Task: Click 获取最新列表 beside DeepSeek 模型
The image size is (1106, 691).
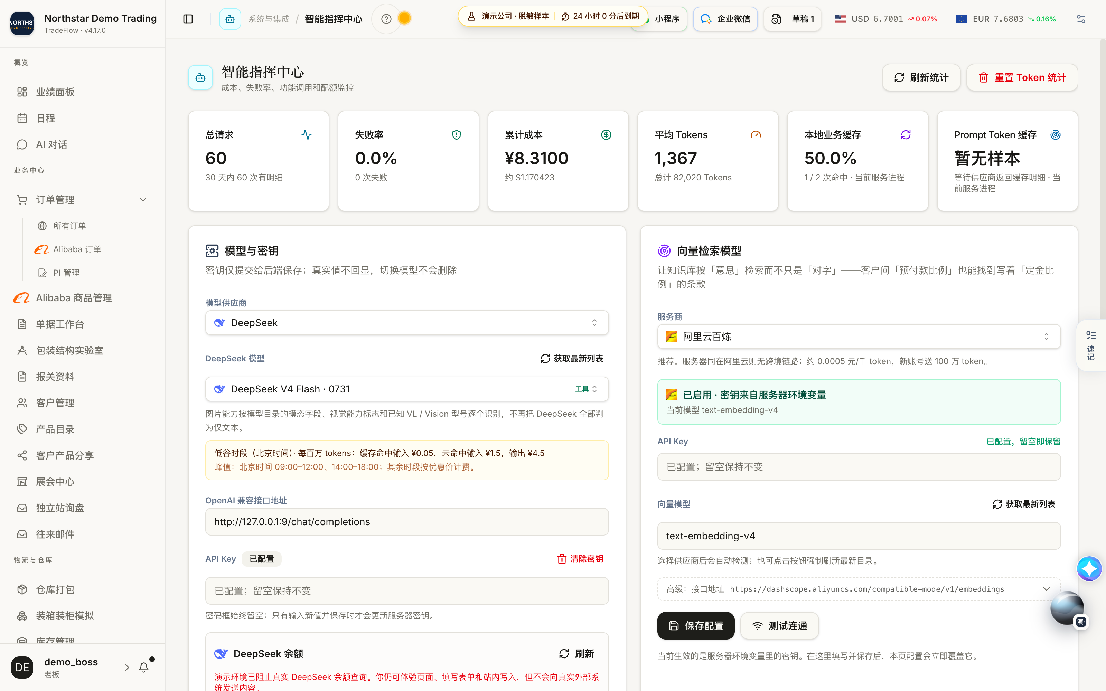Action: click(x=571, y=359)
